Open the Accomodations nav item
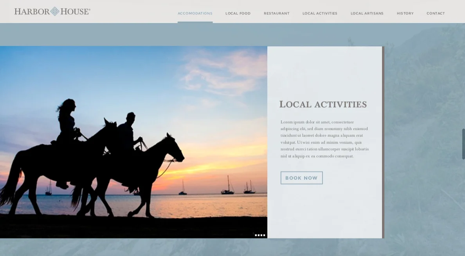The width and height of the screenshot is (465, 256). point(195,13)
